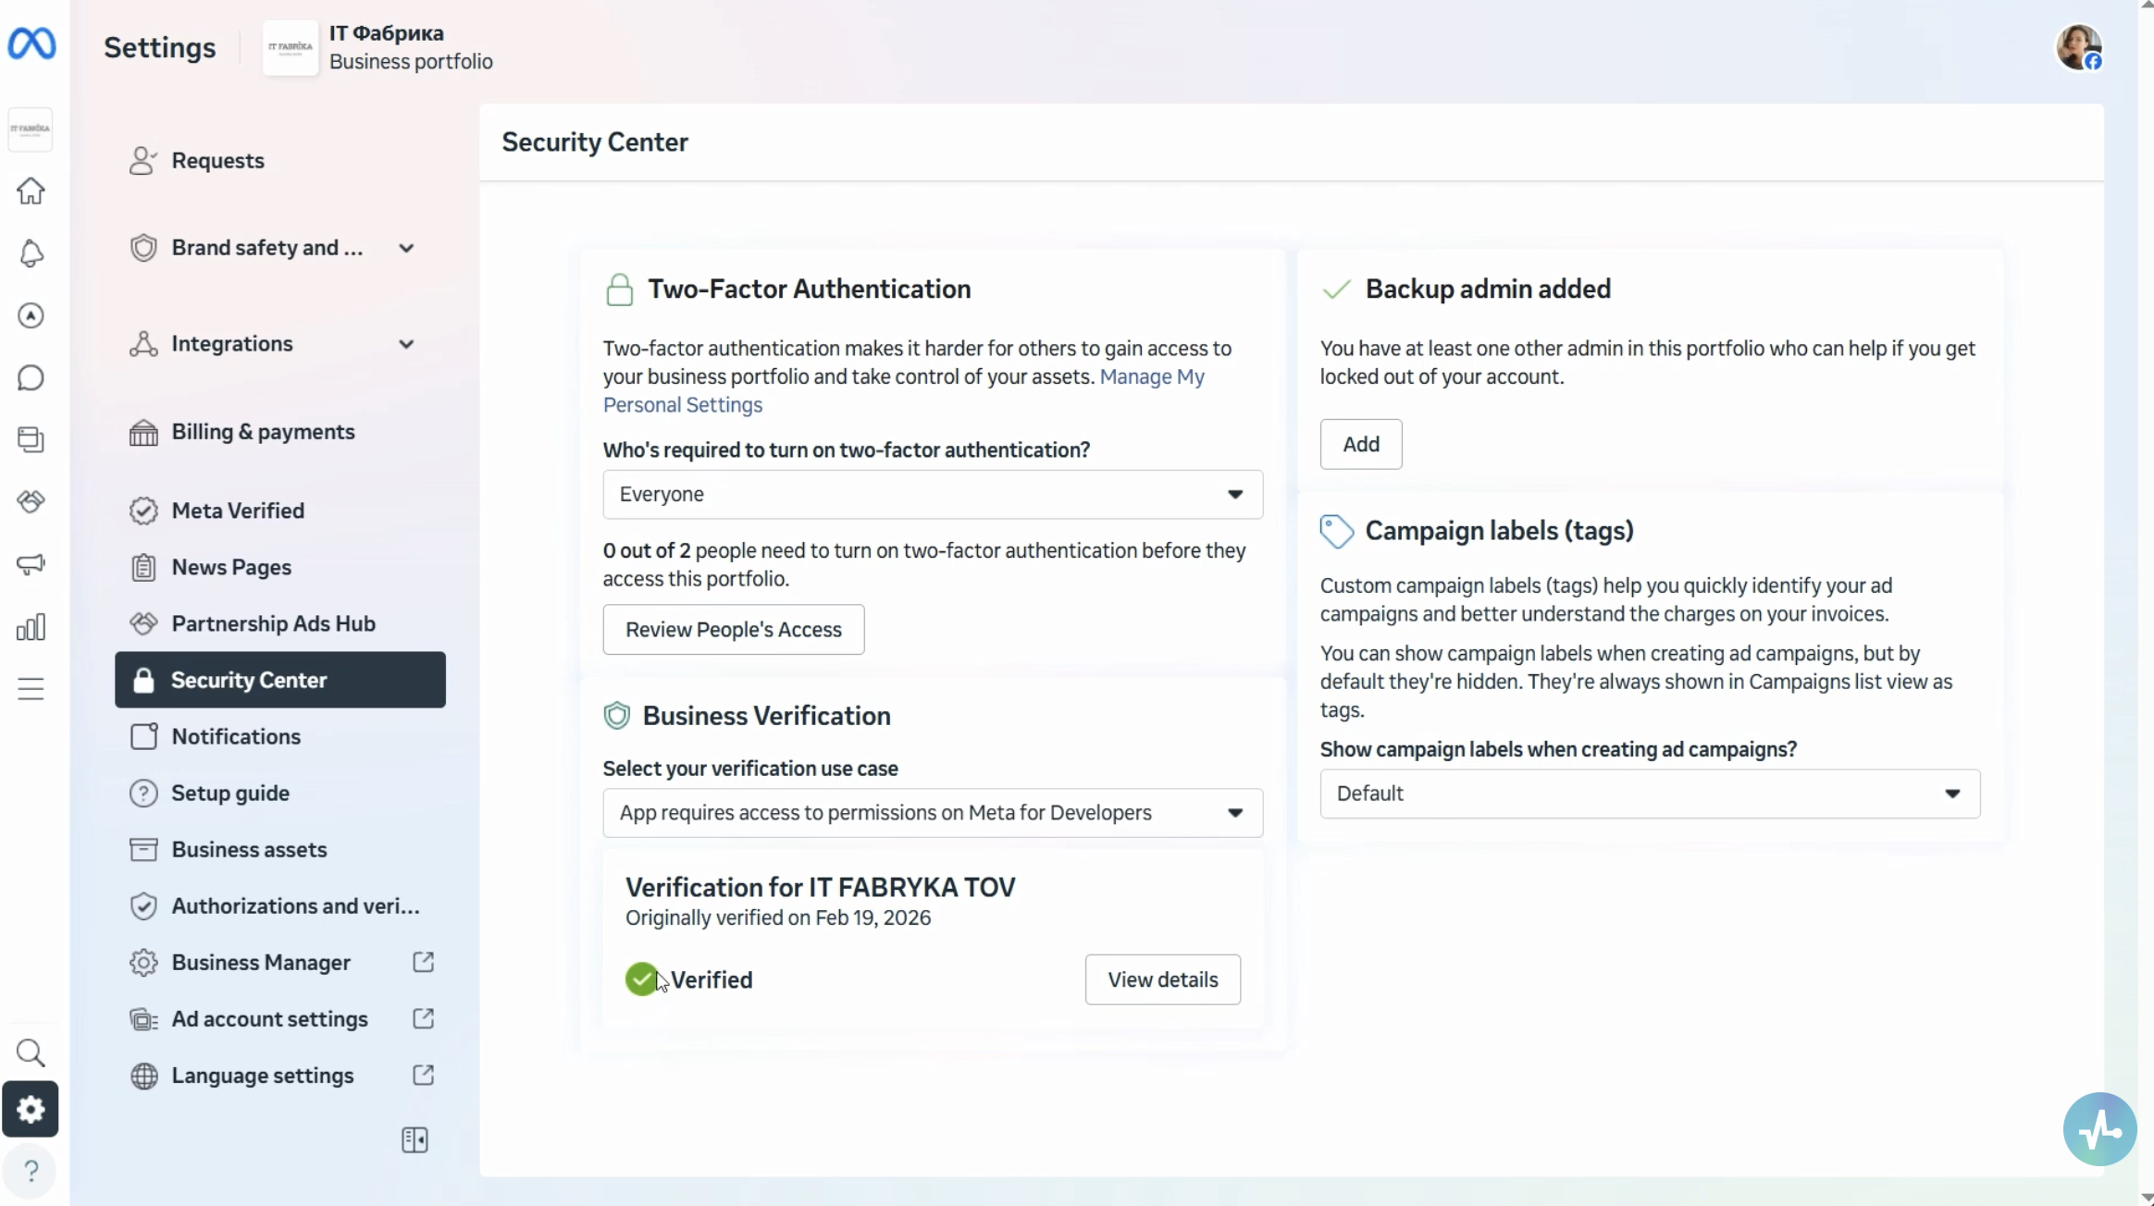Open the Default campaign labels dropdown
This screenshot has width=2154, height=1206.
(x=1650, y=794)
